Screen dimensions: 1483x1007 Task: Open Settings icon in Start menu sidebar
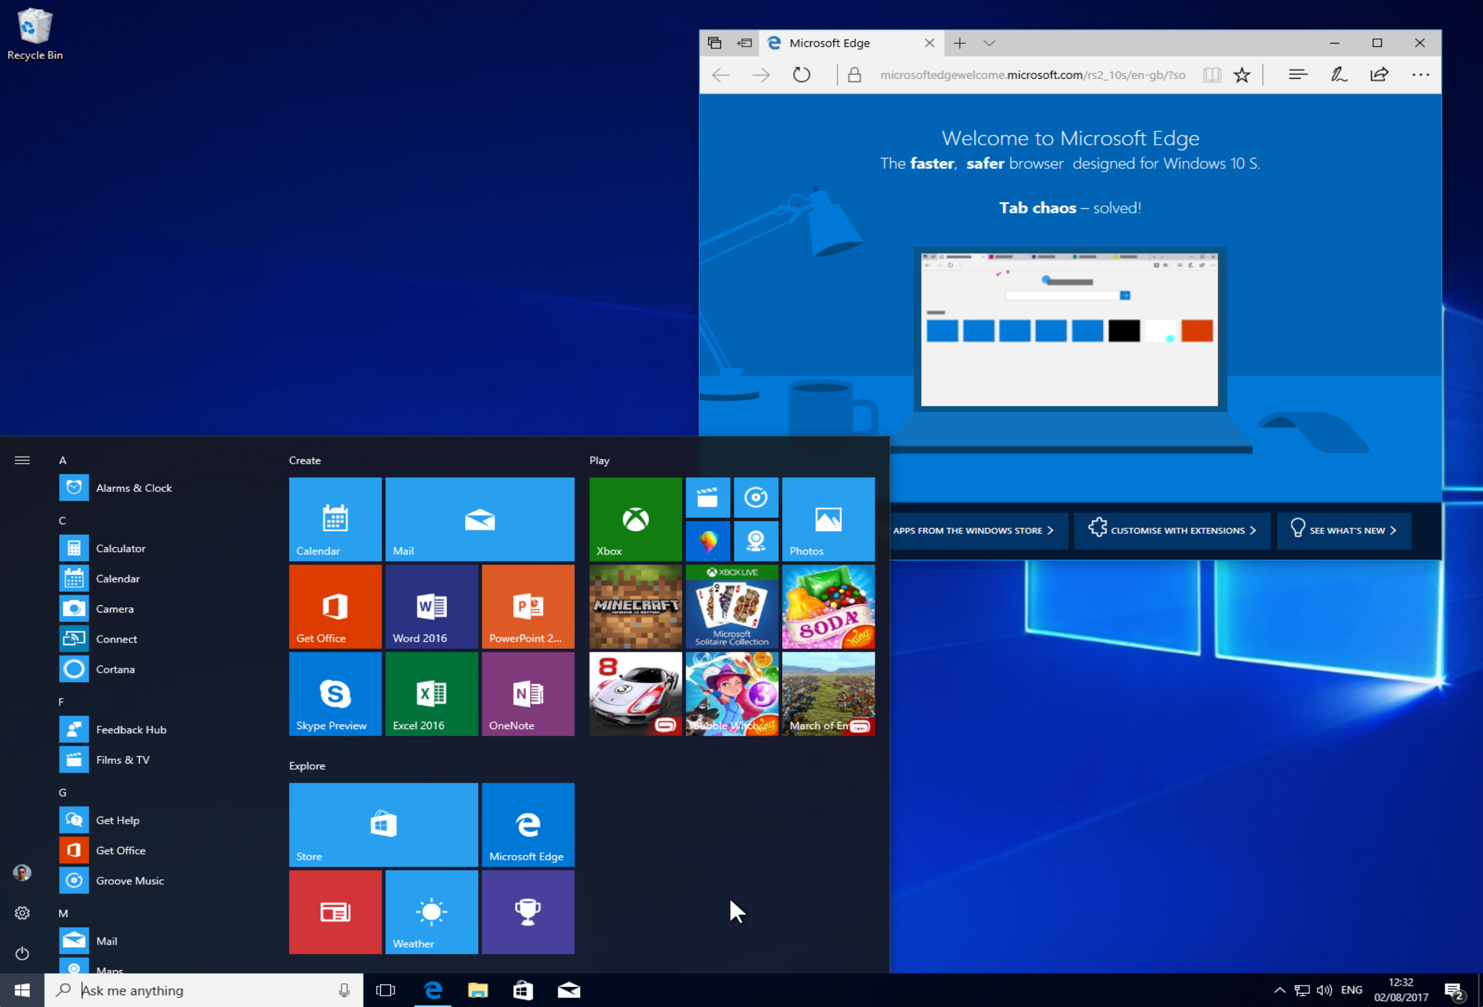pos(22,911)
